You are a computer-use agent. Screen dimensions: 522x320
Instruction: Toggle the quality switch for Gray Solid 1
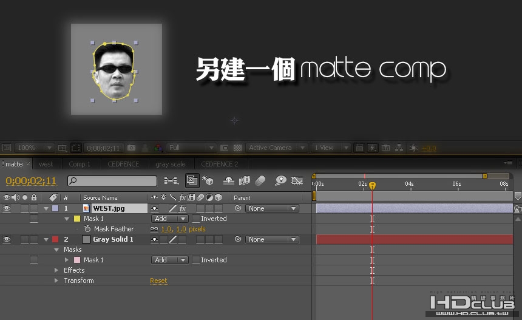pos(173,239)
